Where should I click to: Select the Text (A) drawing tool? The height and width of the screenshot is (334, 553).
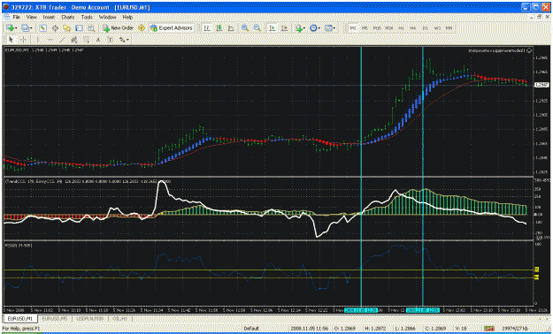98,40
